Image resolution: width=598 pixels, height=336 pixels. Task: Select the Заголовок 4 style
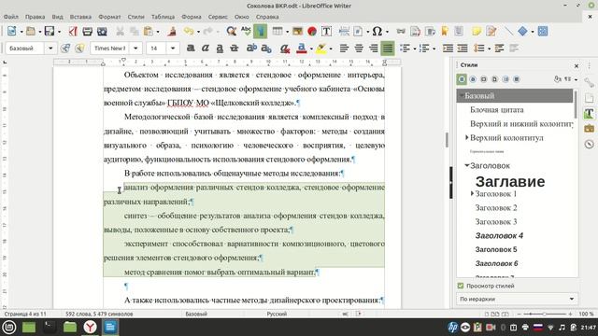coord(499,236)
